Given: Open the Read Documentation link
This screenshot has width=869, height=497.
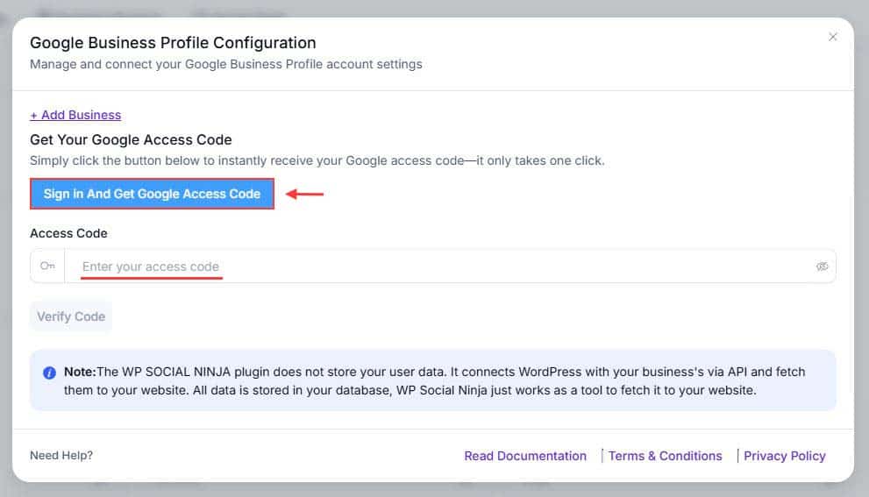Looking at the screenshot, I should point(525,456).
